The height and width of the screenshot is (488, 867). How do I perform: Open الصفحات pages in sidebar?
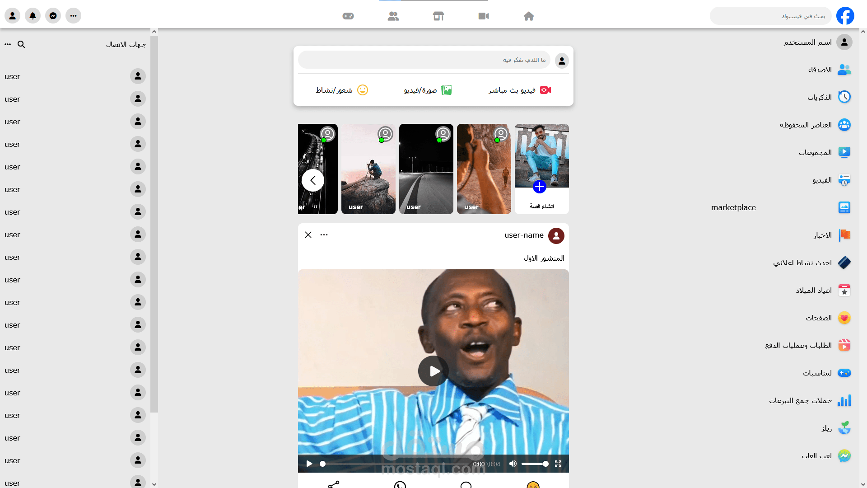point(828,318)
